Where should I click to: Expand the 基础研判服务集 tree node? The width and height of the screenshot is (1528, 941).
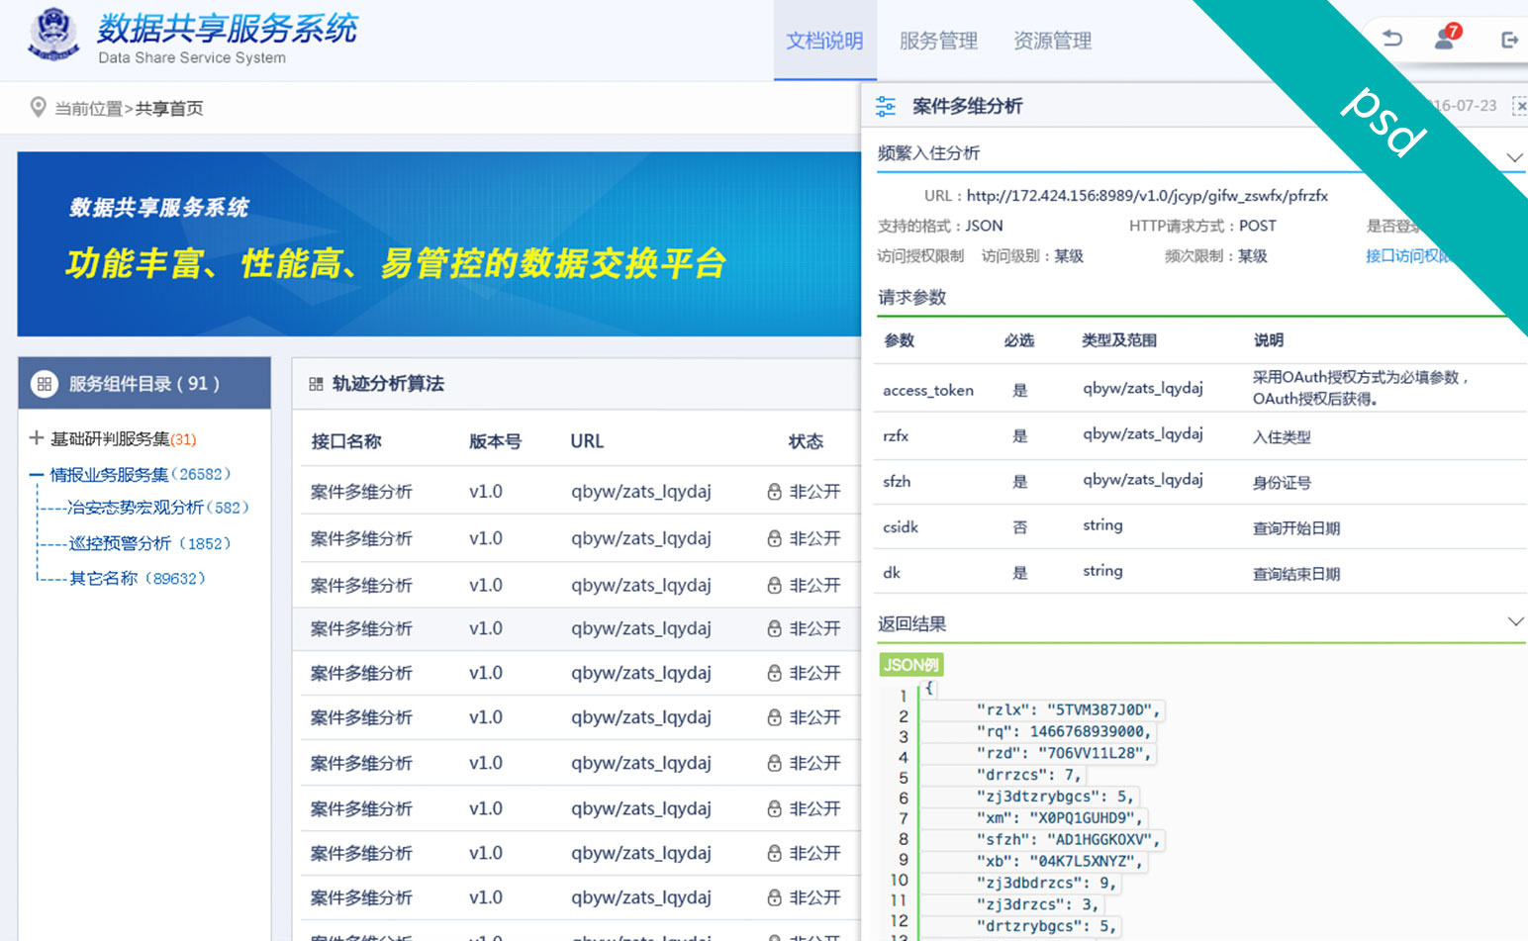pyautogui.click(x=37, y=438)
